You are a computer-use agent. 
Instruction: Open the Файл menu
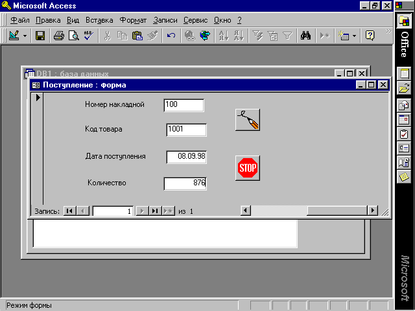click(20, 20)
